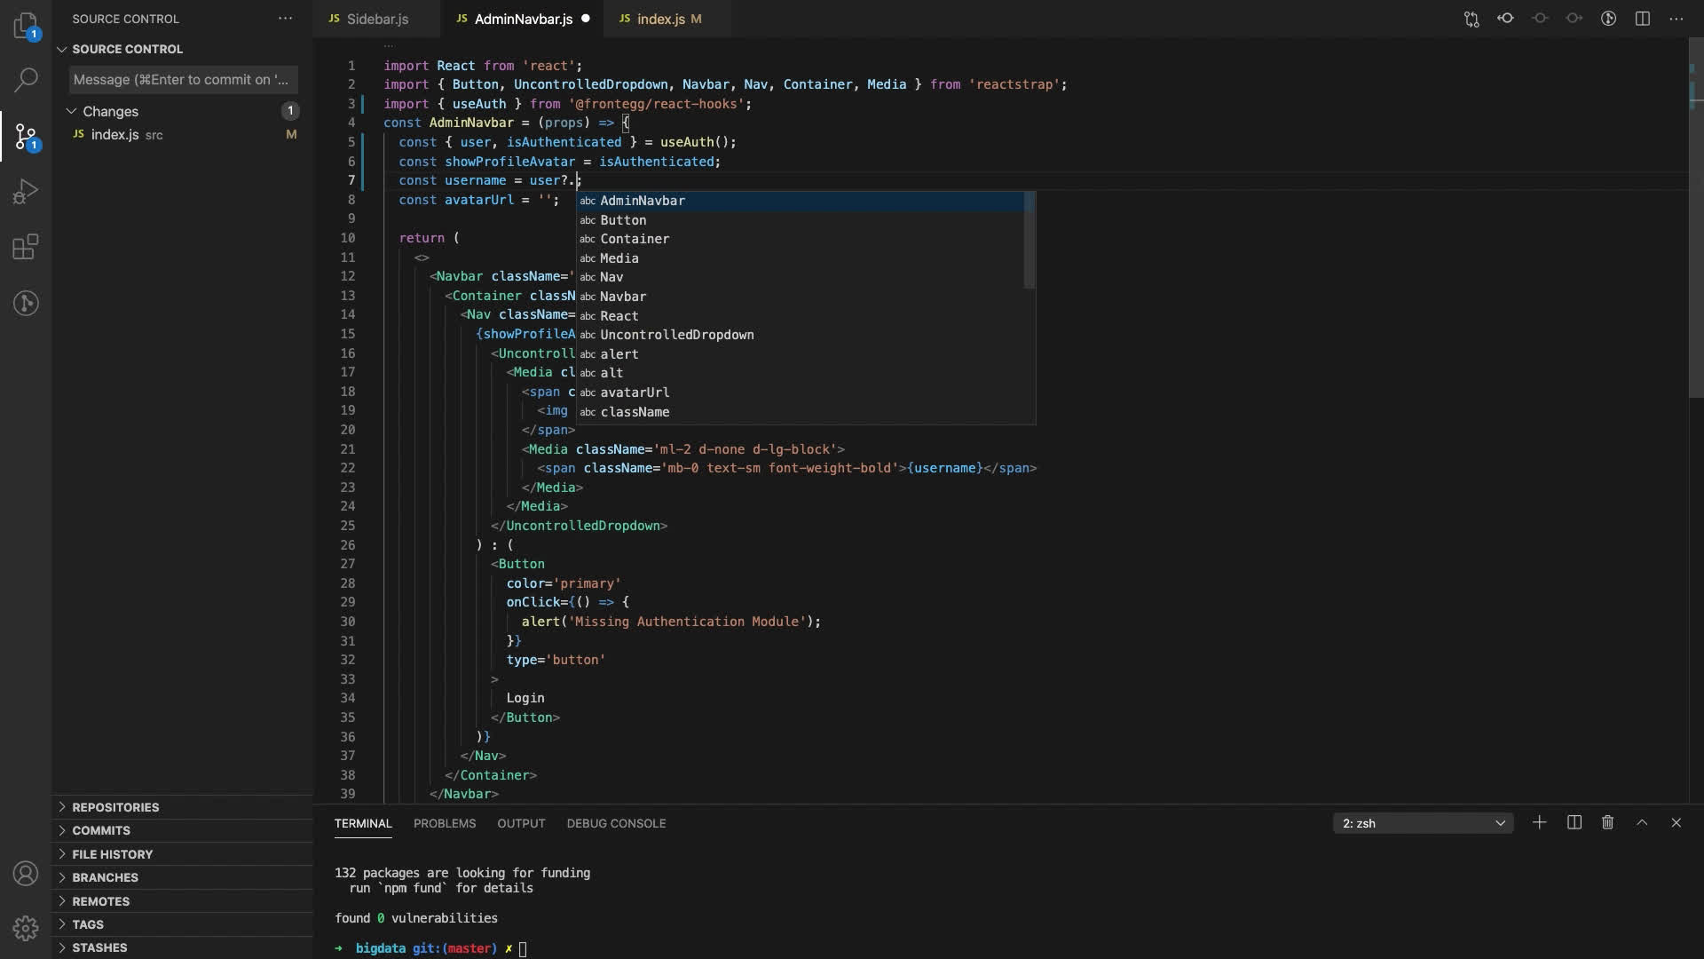
Task: Select Navbar suggestion in autocomplete list
Action: pos(800,297)
